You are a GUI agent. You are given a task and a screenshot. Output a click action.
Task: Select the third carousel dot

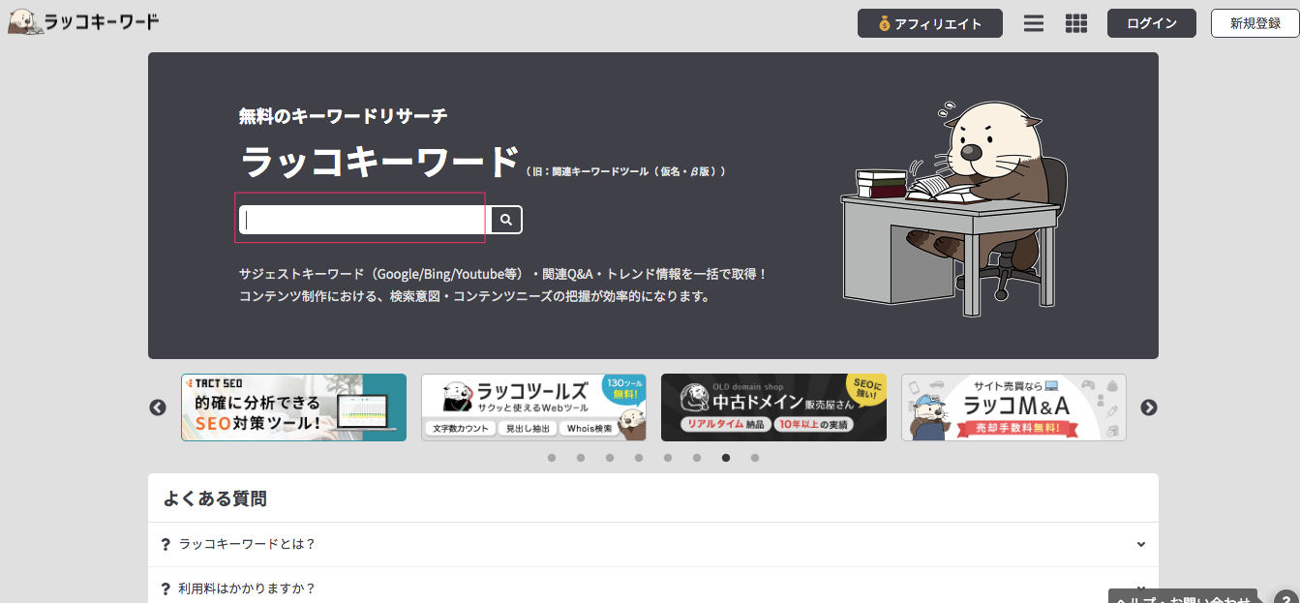[610, 458]
